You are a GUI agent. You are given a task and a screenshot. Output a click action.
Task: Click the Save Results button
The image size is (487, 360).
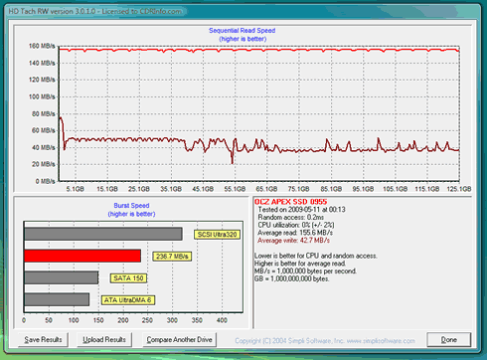coord(43,340)
